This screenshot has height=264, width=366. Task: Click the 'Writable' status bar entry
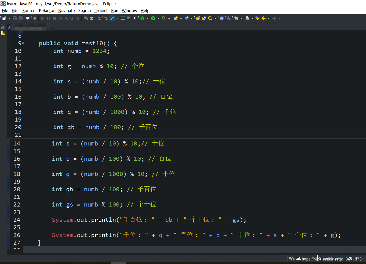(297, 258)
